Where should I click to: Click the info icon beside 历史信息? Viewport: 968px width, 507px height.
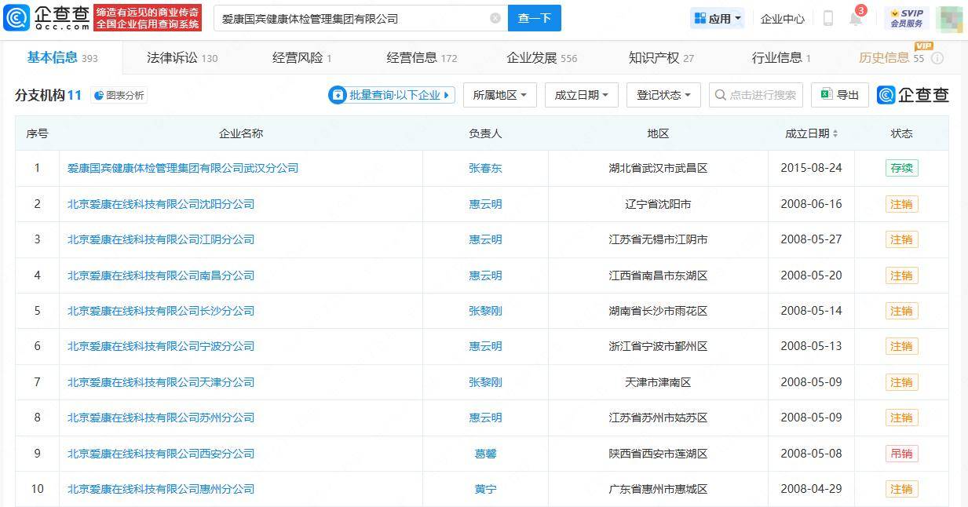pyautogui.click(x=937, y=57)
